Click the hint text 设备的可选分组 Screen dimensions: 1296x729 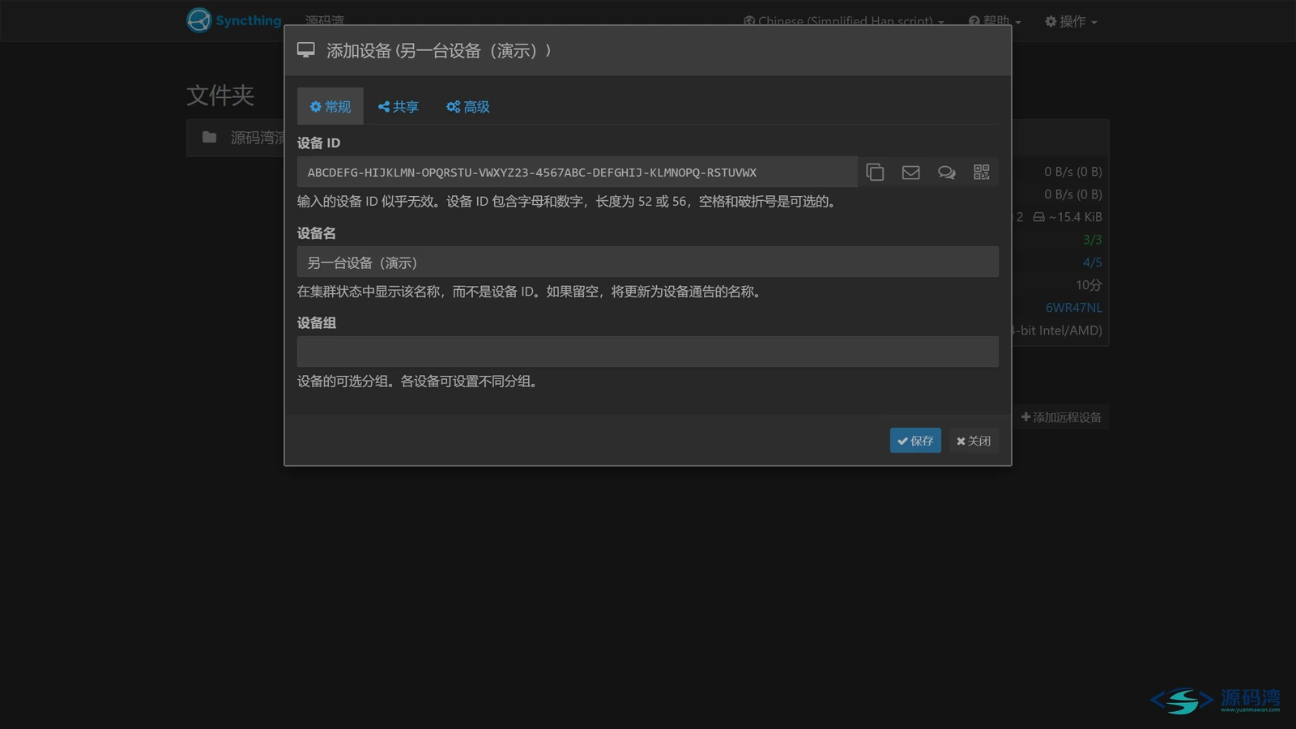coord(419,382)
